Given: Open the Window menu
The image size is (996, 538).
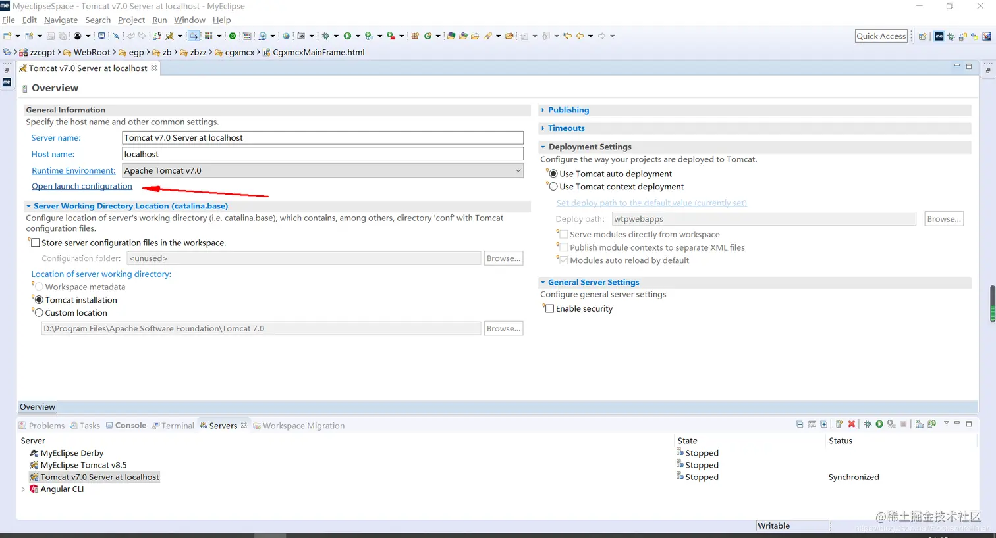Looking at the screenshot, I should (x=190, y=20).
